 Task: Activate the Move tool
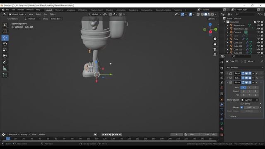[5, 38]
